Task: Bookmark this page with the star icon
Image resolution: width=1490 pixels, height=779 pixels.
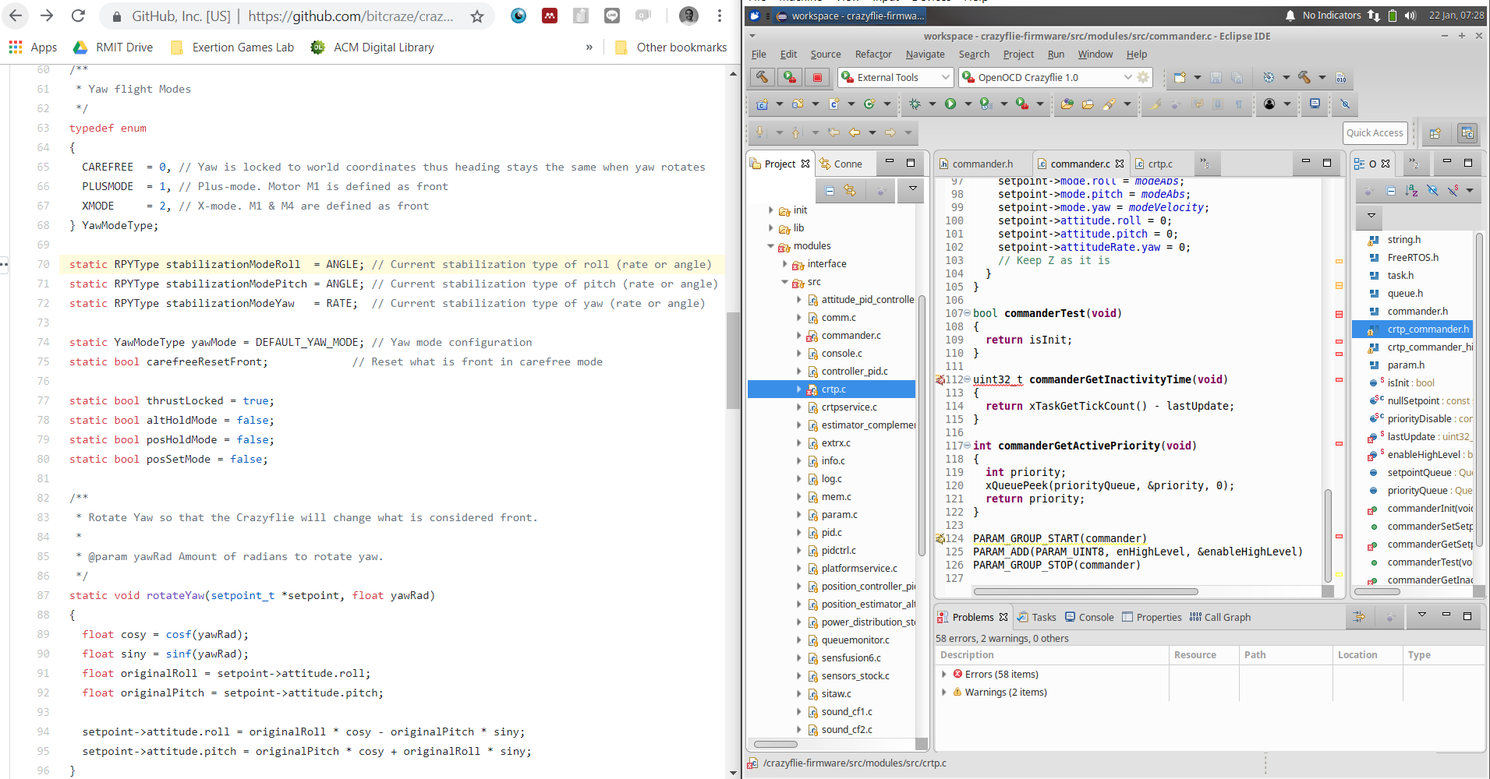Action: coord(477,16)
